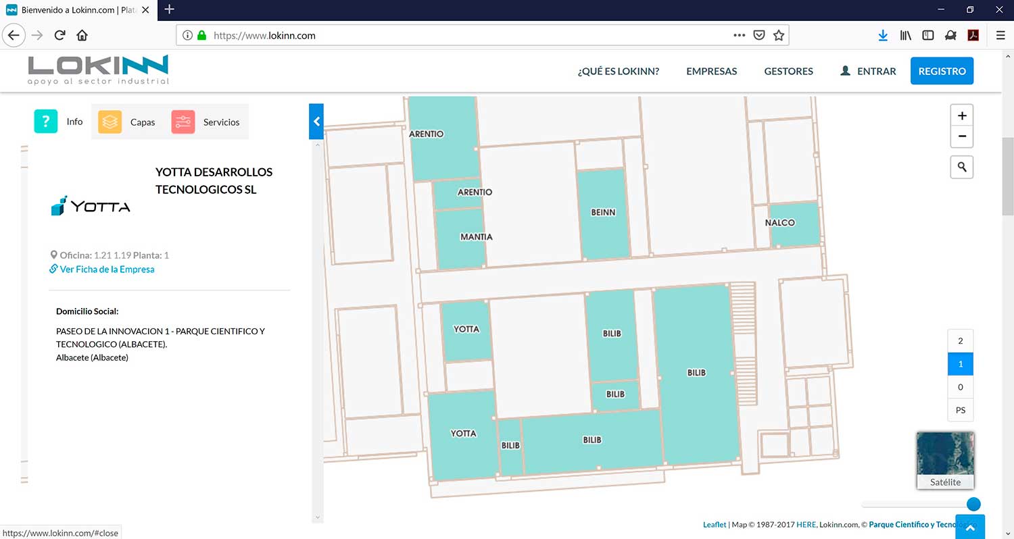The image size is (1014, 539).
Task: Click YOTTA DESARROLLOS TECNOLOGICOS SL heading
Action: [x=214, y=181]
